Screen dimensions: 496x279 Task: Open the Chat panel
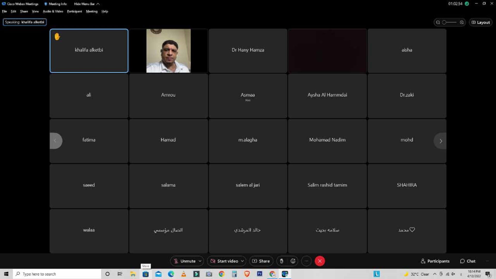tap(468, 261)
